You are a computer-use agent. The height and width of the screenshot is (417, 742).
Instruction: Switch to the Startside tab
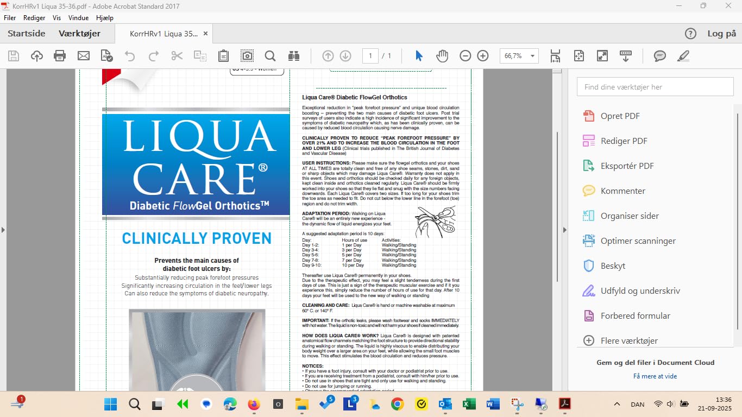tap(27, 34)
